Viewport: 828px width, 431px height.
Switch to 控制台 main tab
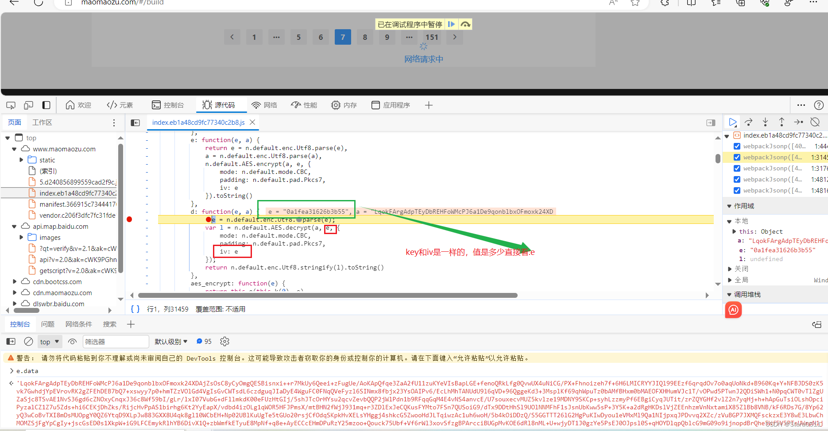168,105
